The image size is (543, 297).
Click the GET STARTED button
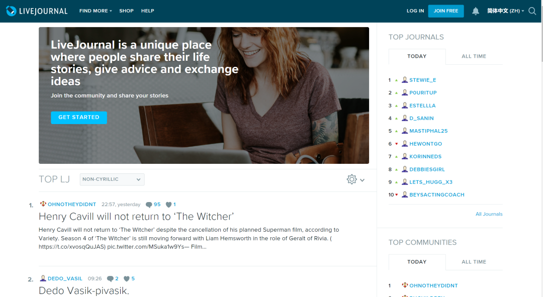pos(79,118)
